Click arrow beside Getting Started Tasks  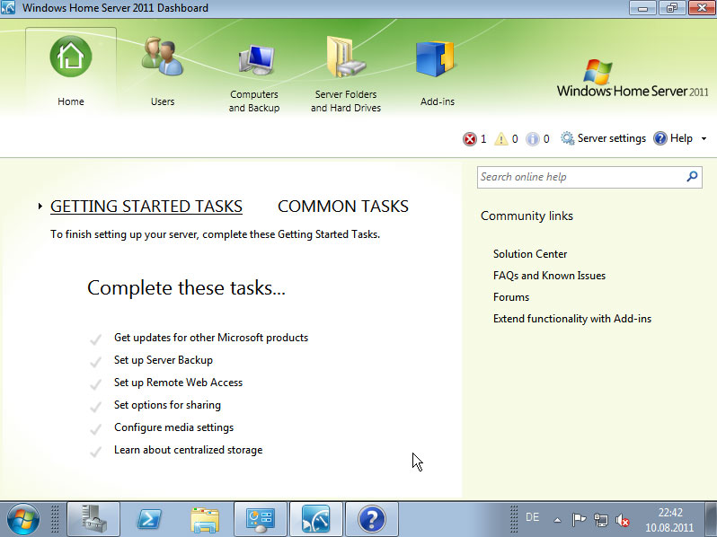(40, 207)
